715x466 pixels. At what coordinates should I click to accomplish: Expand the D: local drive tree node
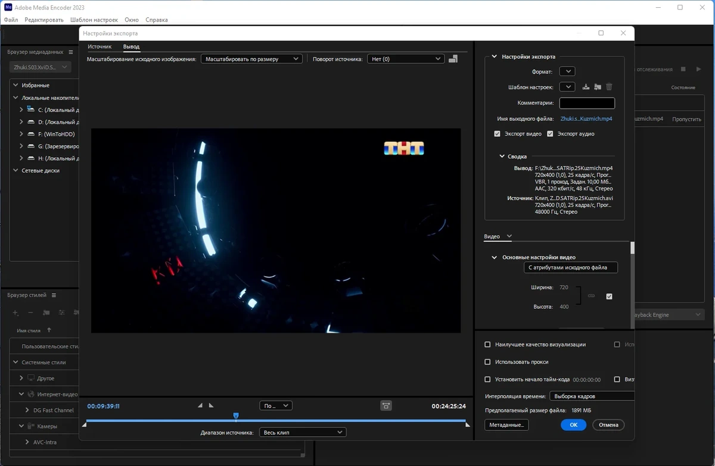coord(21,122)
